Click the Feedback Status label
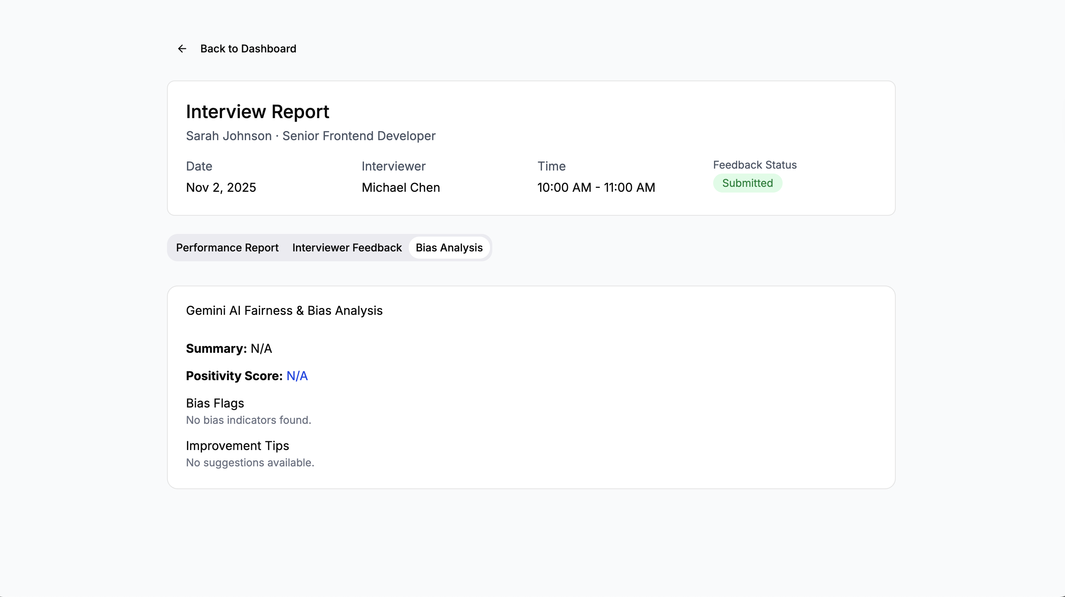This screenshot has height=597, width=1065. click(755, 165)
